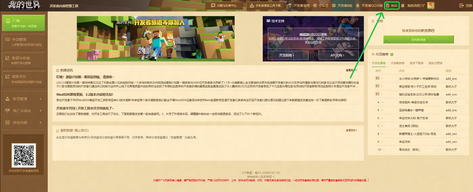Click the green 发布新资源 button

pyautogui.click(x=418, y=40)
